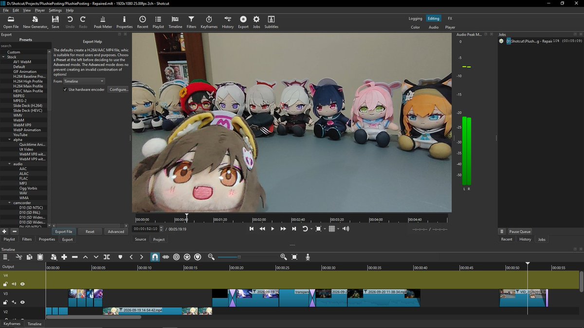The image size is (584, 328).
Task: Click Zoom Timeline to Fit icon
Action: 294,257
